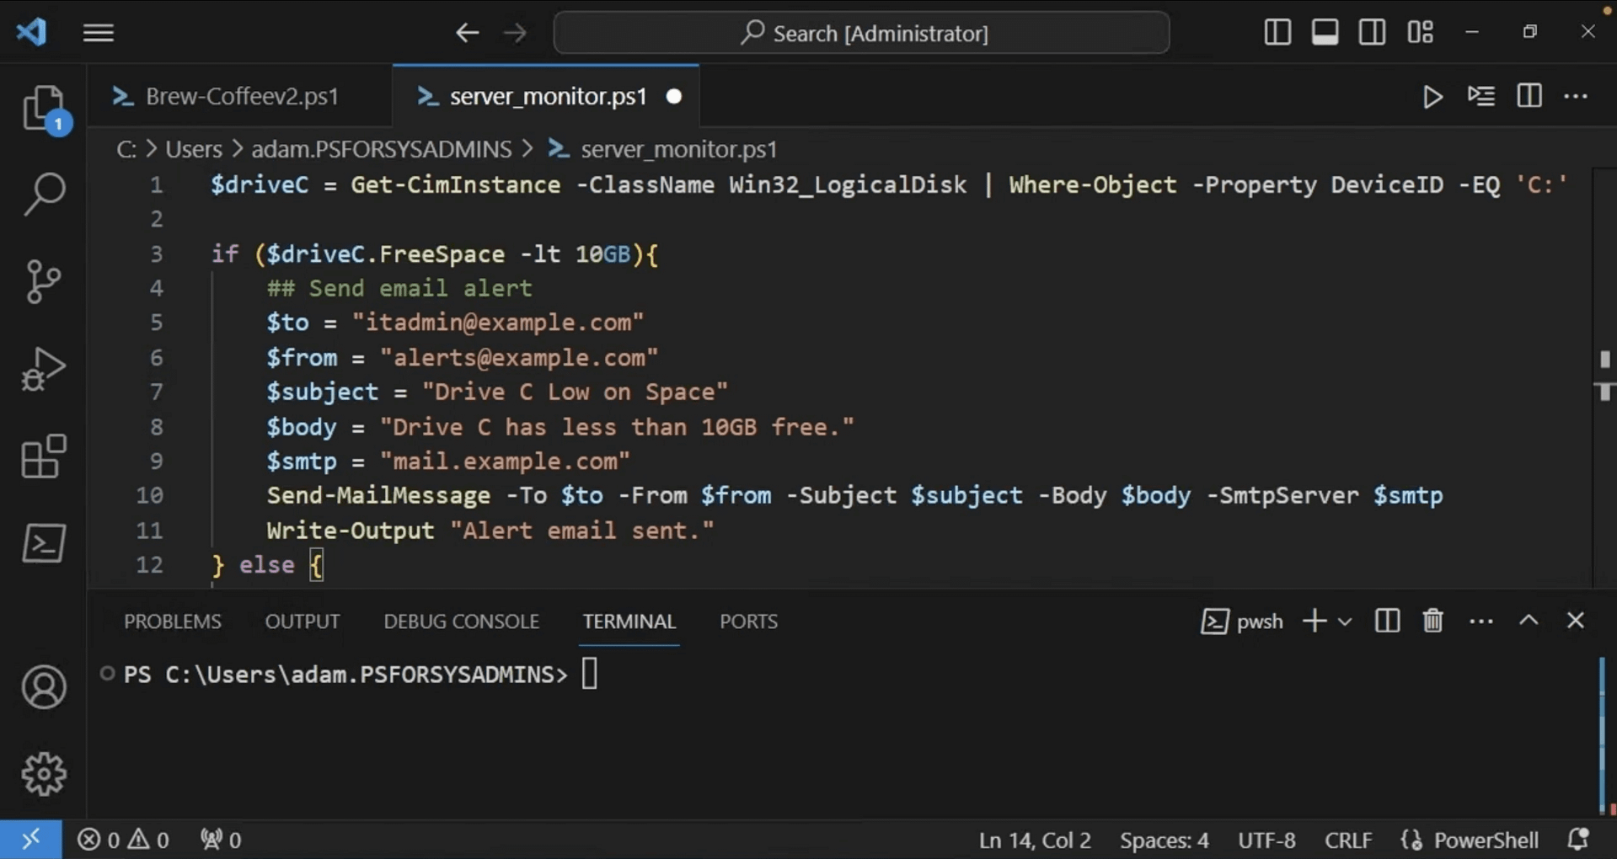This screenshot has width=1617, height=859.
Task: Open editor More Actions ellipsis
Action: point(1576,96)
